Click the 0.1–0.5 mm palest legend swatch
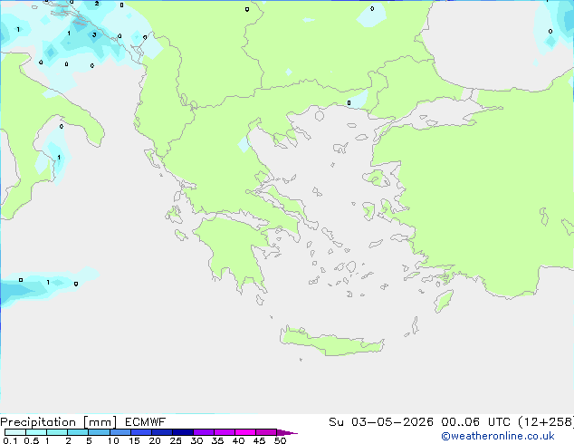Screen dimensions: 574x444 tap(15, 432)
